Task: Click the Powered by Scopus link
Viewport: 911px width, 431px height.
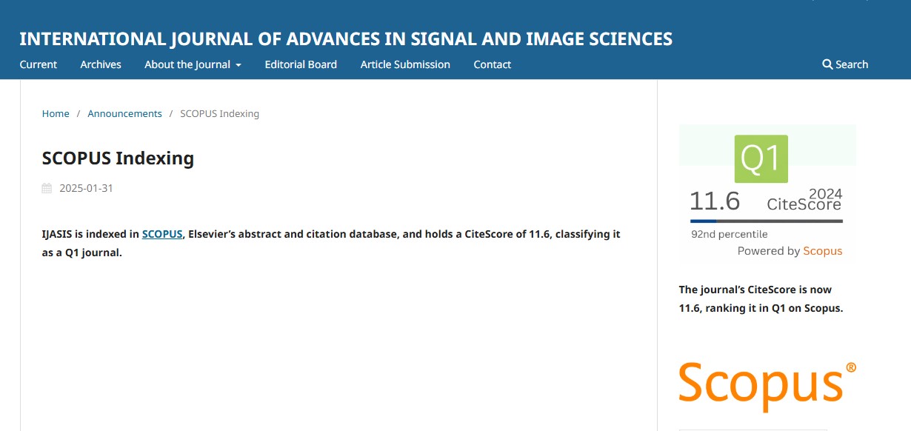Action: (x=790, y=251)
